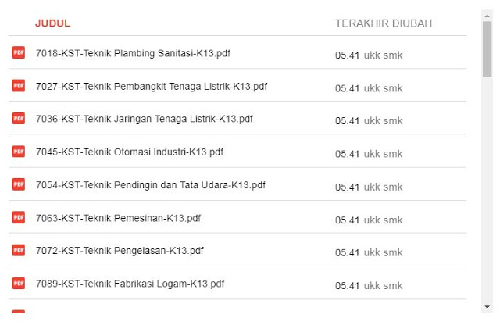The width and height of the screenshot is (500, 325).
Task: Click PDF icon beside Teknik Pembangkit Tenaga Listrik
Action: [19, 86]
